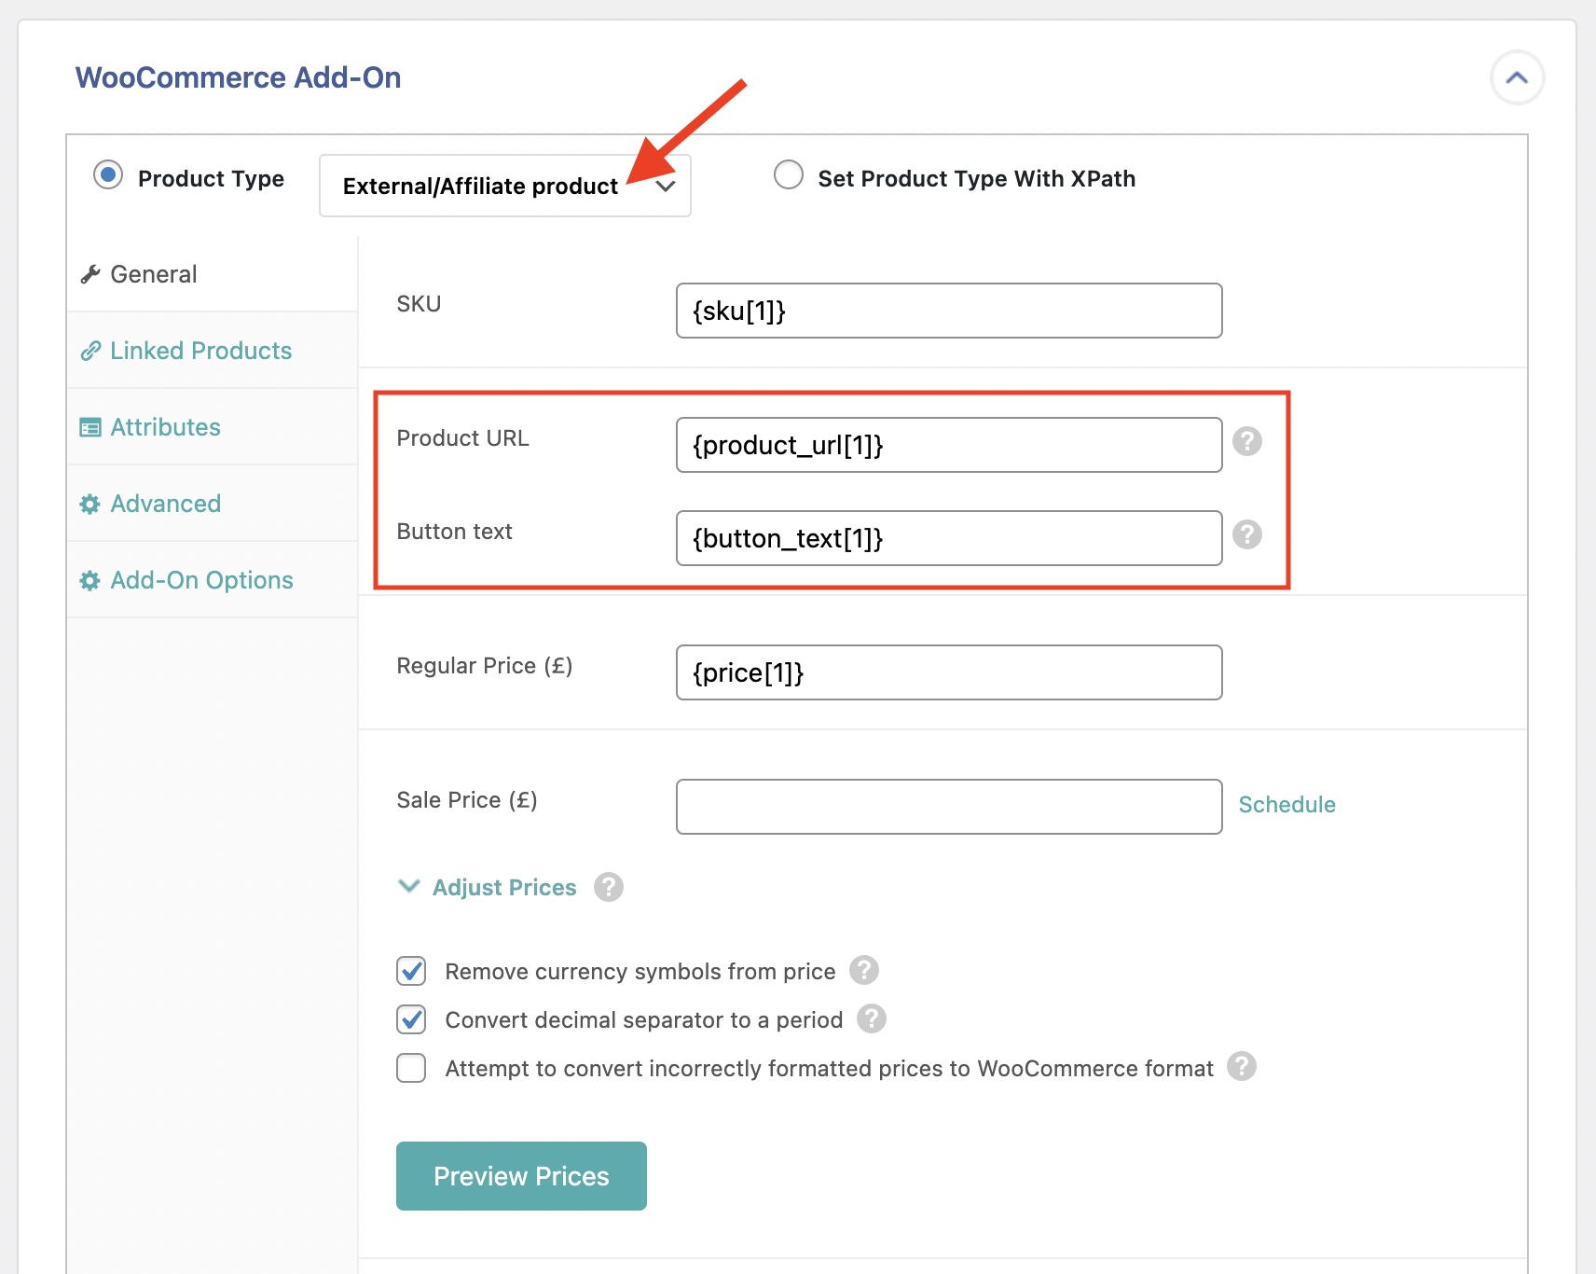Click the Linked Products link icon

[90, 351]
